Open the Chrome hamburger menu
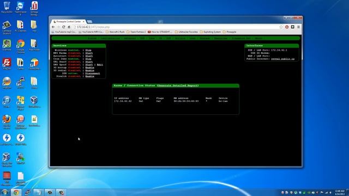Viewport: 349px width, 196px height. tap(298, 27)
